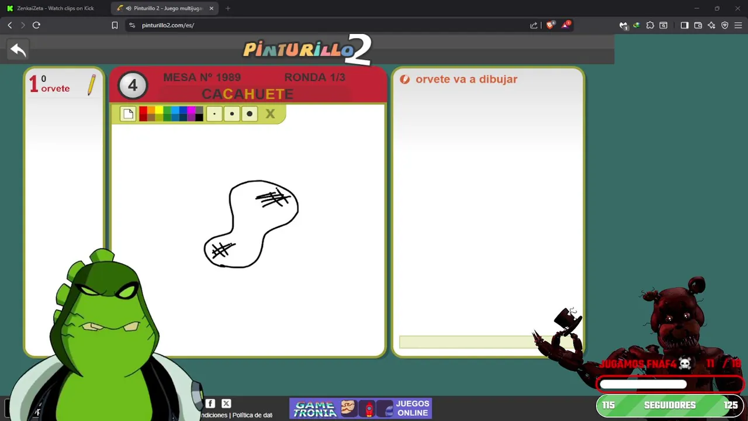The image size is (748, 421).
Task: Pick the yellow color swatch
Action: pyautogui.click(x=159, y=110)
